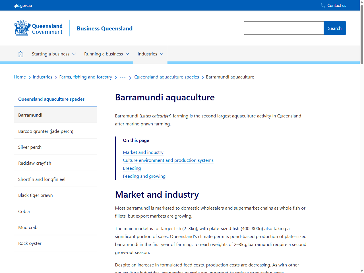364x273 pixels.
Task: Select the Queensland Government coat of arms logo
Action: click(x=21, y=28)
